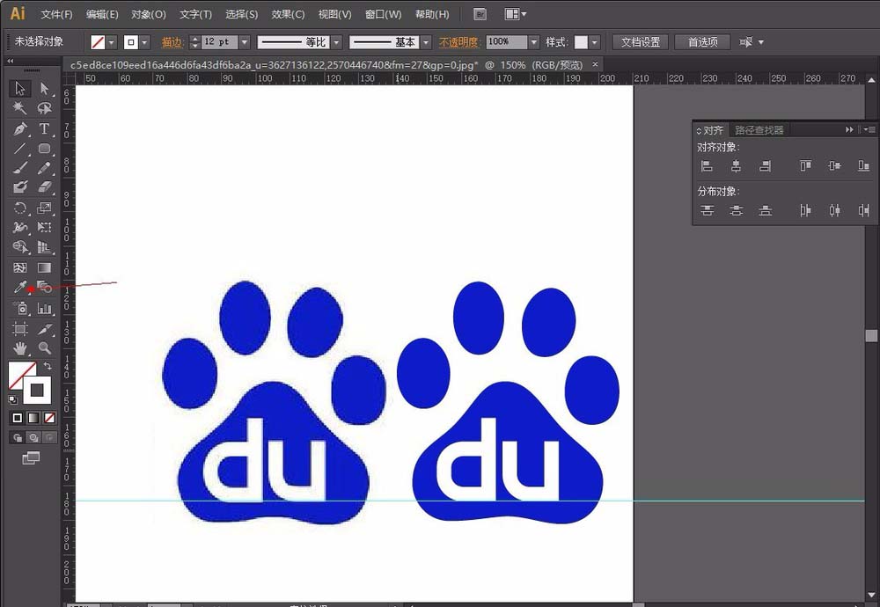
Task: Select the Scale tool
Action: coord(44,208)
